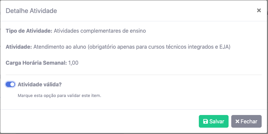The height and width of the screenshot is (134, 268).
Task: Click the X icon inside the Fechar button
Action: point(237,122)
